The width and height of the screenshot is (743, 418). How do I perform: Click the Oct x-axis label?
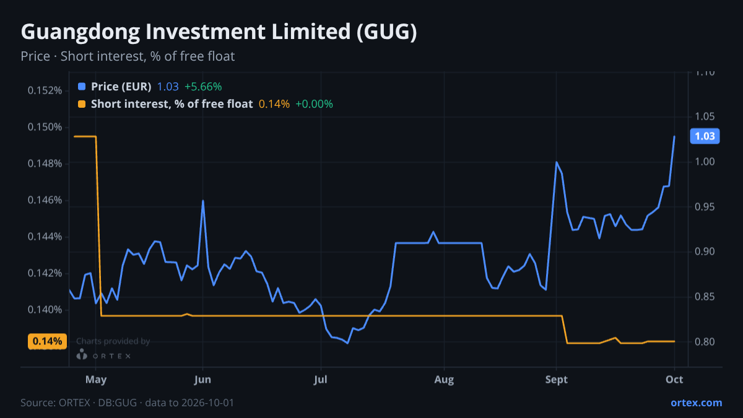point(674,378)
